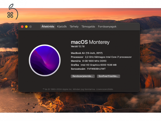The height and width of the screenshot is (121, 161).
Task: Click the 8 GB 1600 MHz DDR3 value
Action: pos(94,61)
